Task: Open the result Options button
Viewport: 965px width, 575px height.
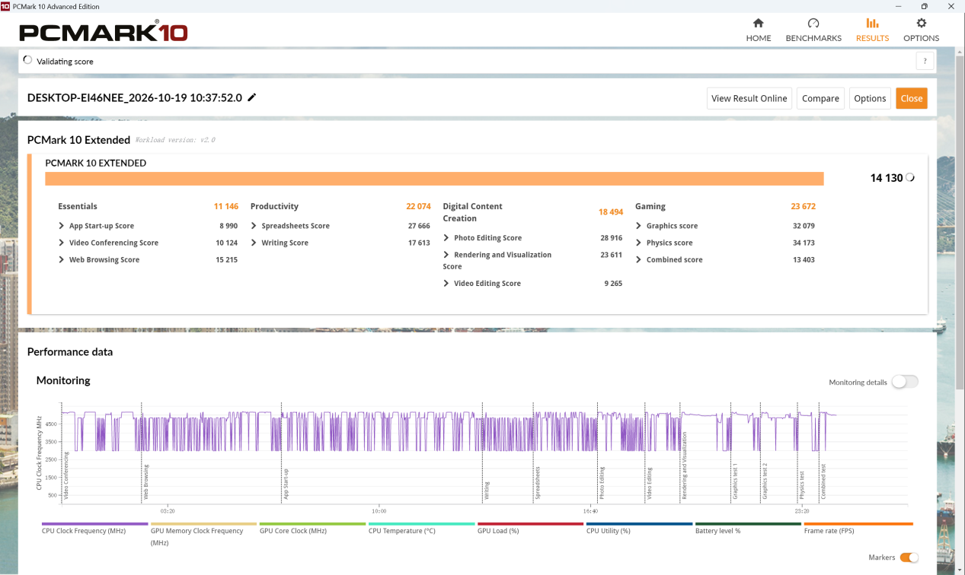Action: click(x=870, y=98)
